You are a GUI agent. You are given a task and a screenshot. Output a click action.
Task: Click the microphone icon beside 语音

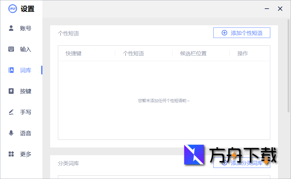pyautogui.click(x=11, y=133)
